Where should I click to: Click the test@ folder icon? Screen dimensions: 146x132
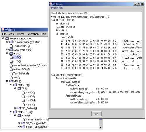tap(11, 53)
